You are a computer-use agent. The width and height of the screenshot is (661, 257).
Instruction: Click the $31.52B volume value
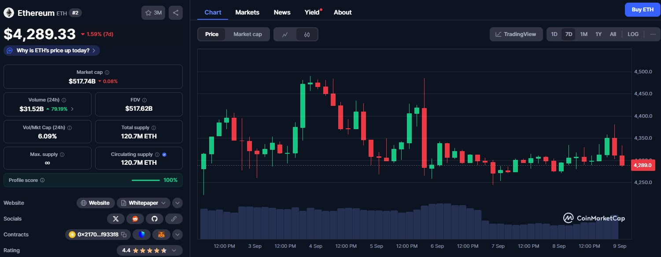(x=31, y=109)
